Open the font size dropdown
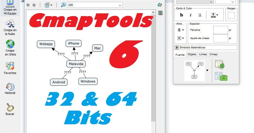The width and height of the screenshot is (254, 133). (225, 2)
